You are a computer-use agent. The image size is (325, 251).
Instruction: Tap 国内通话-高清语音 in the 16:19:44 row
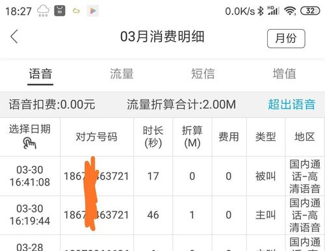tap(305, 215)
